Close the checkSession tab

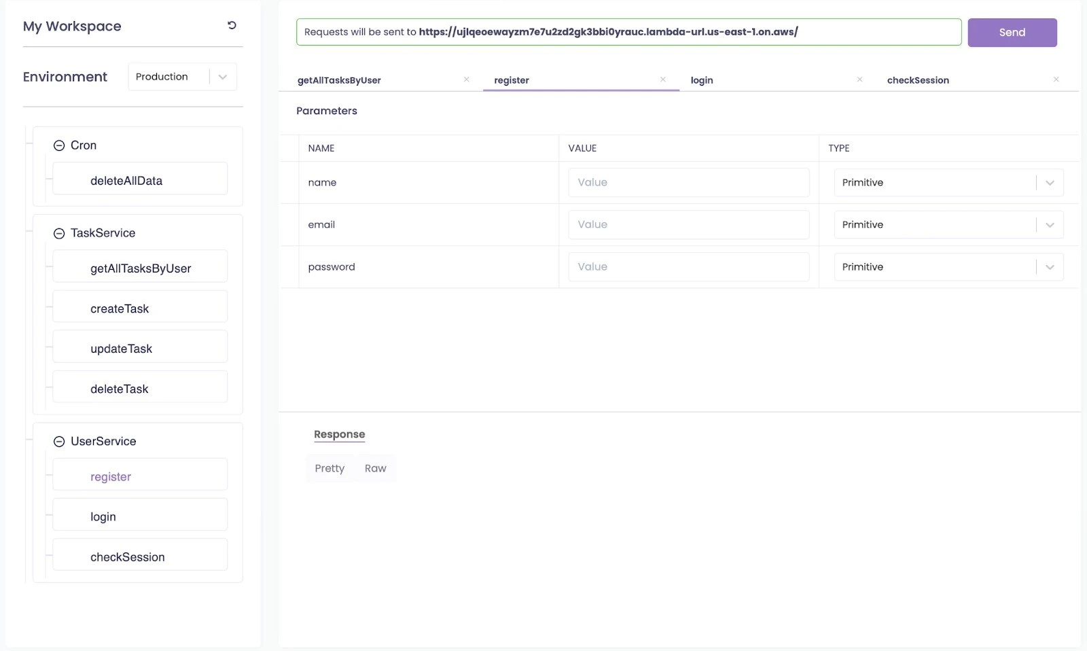click(x=1056, y=80)
